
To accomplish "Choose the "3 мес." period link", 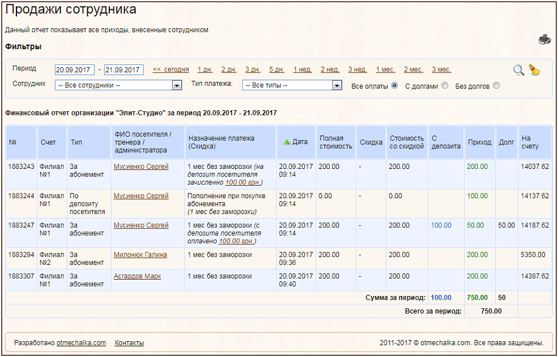I will (x=441, y=70).
